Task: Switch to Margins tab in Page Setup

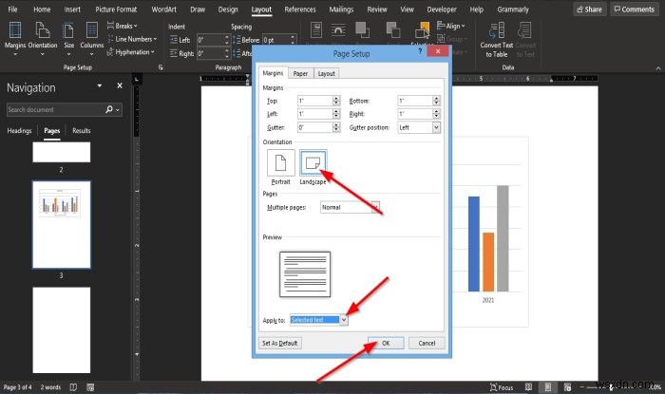Action: [x=274, y=73]
